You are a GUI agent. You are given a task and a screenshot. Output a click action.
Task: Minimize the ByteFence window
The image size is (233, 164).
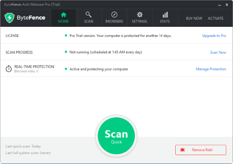click(x=219, y=5)
